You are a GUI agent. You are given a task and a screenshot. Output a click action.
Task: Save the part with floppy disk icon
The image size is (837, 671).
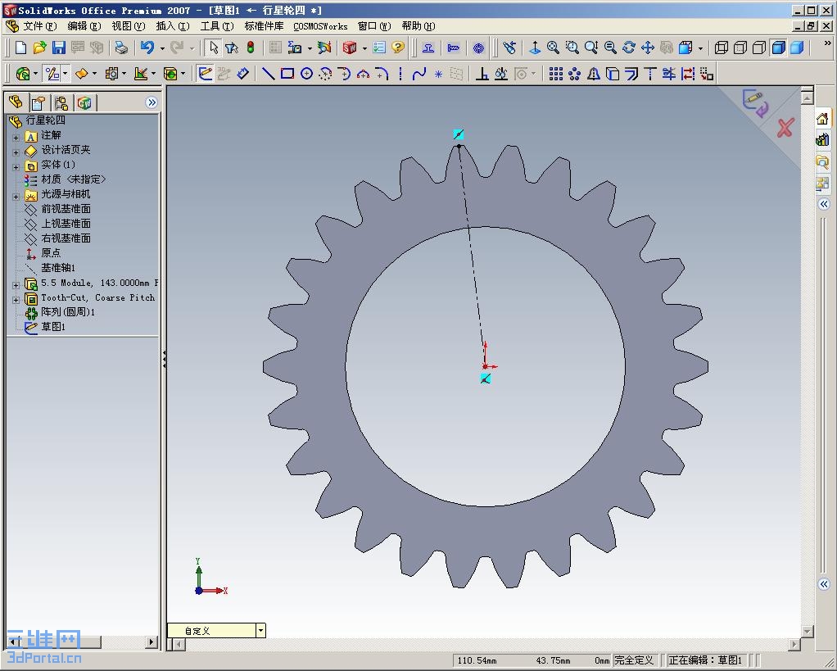pyautogui.click(x=58, y=48)
